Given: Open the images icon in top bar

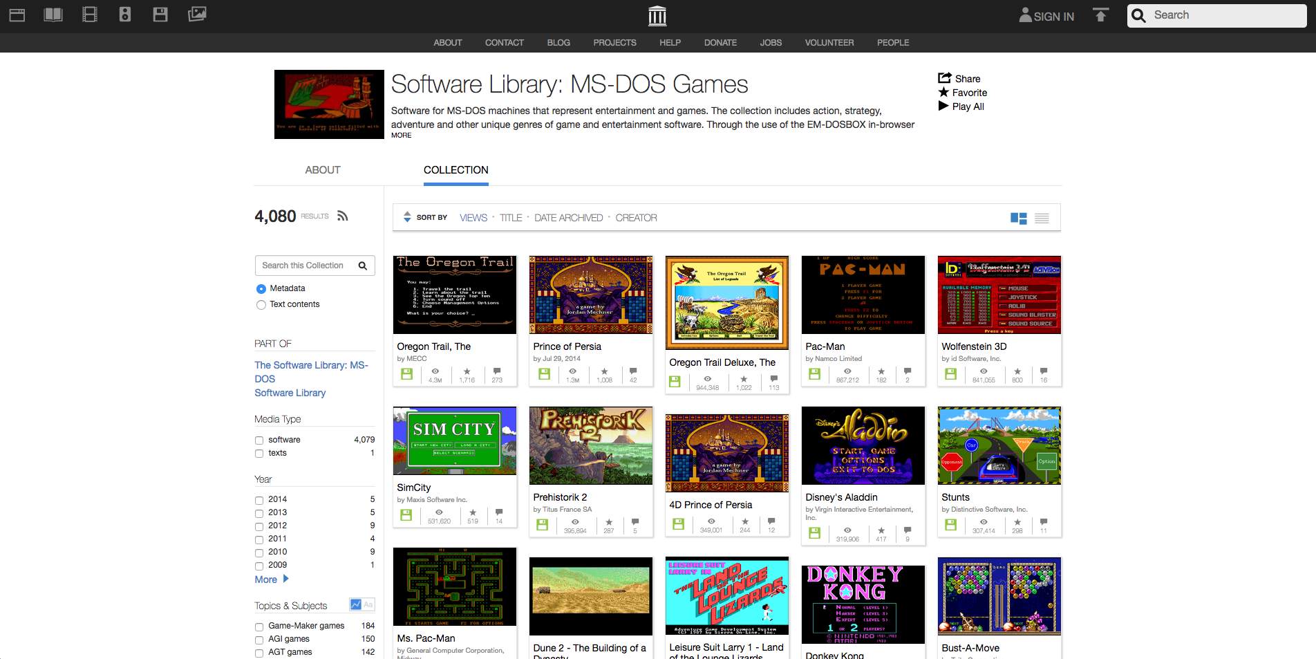Looking at the screenshot, I should tap(197, 14).
